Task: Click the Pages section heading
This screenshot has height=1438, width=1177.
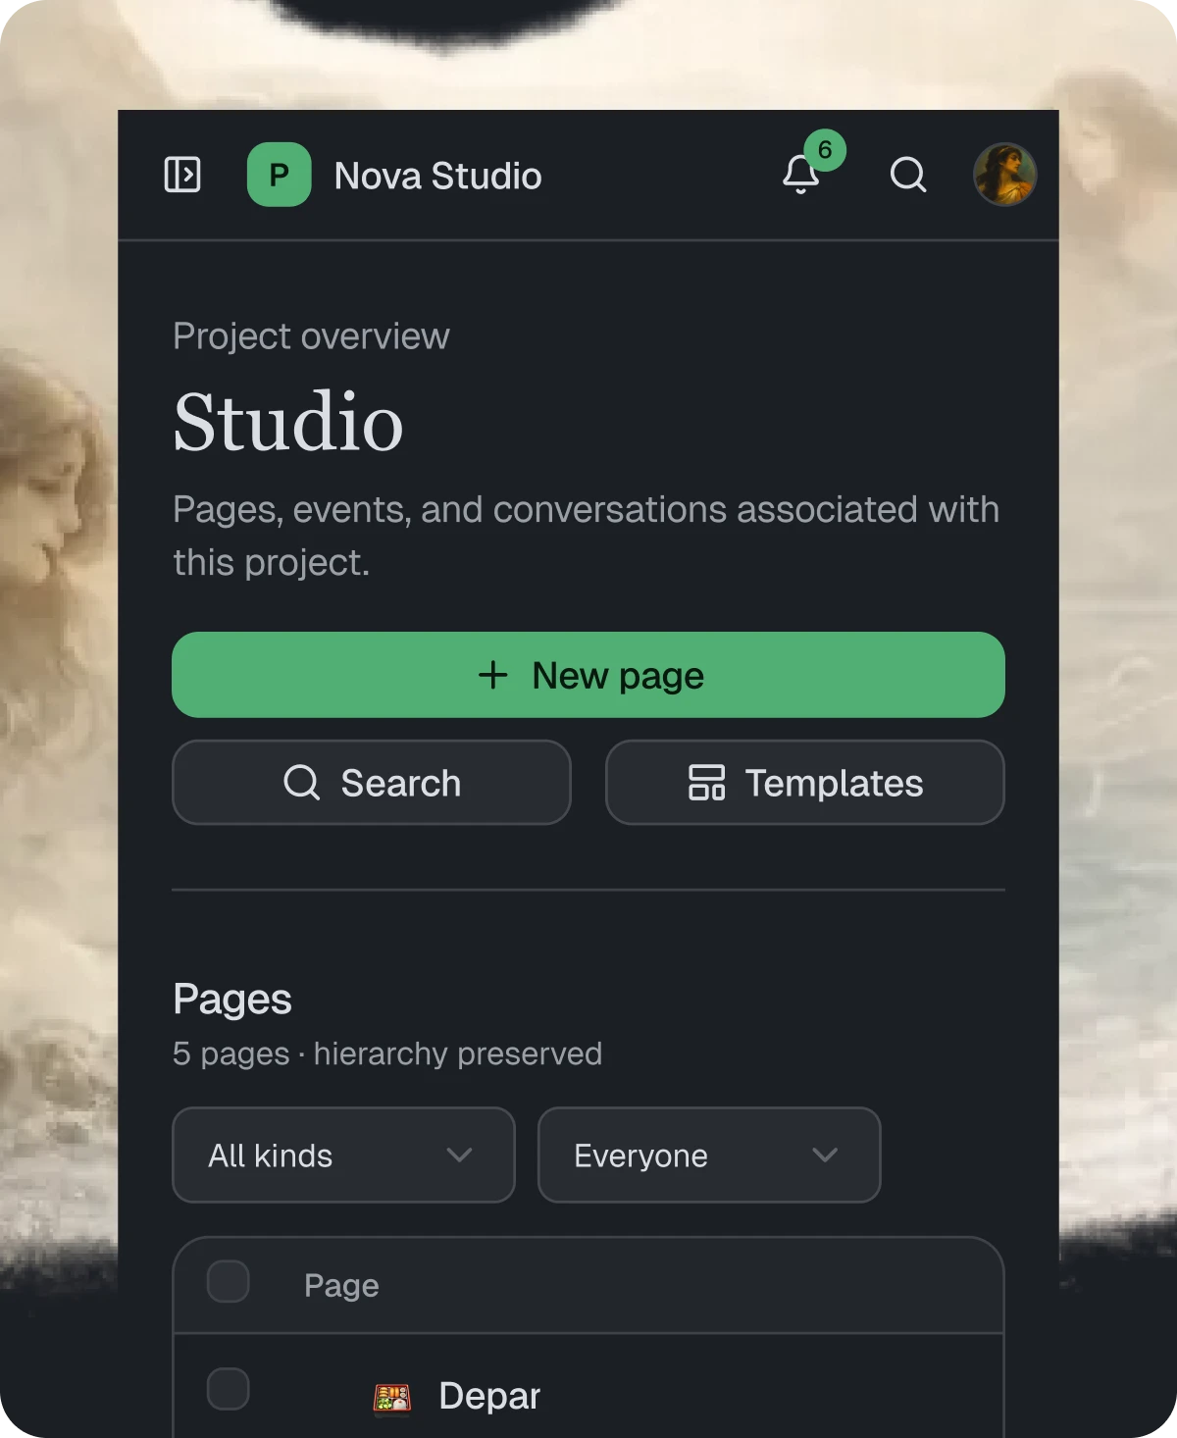Action: [232, 1000]
